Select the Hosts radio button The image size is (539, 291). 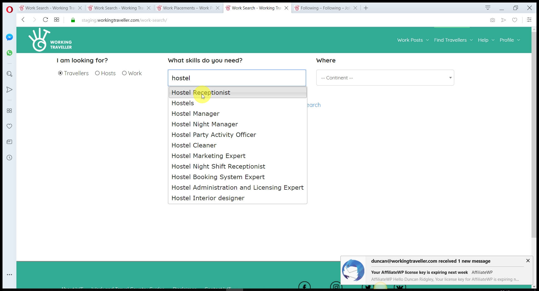(97, 73)
